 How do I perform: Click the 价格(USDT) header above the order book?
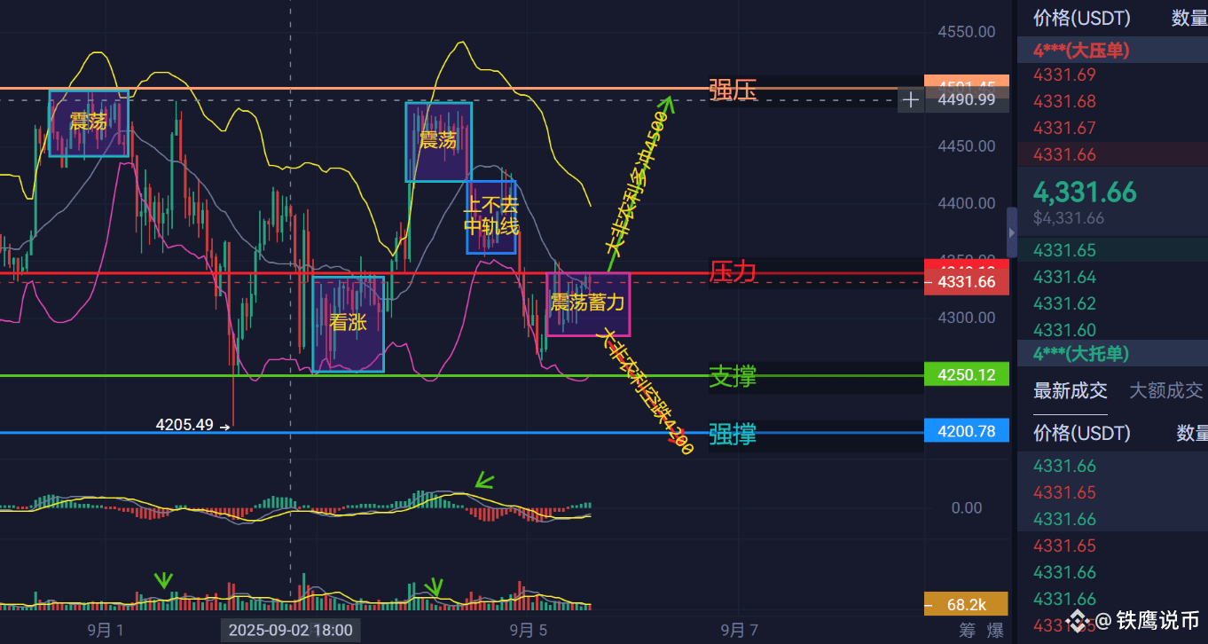click(x=1082, y=17)
